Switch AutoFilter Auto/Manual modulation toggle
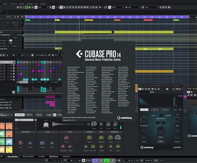 [161, 115]
